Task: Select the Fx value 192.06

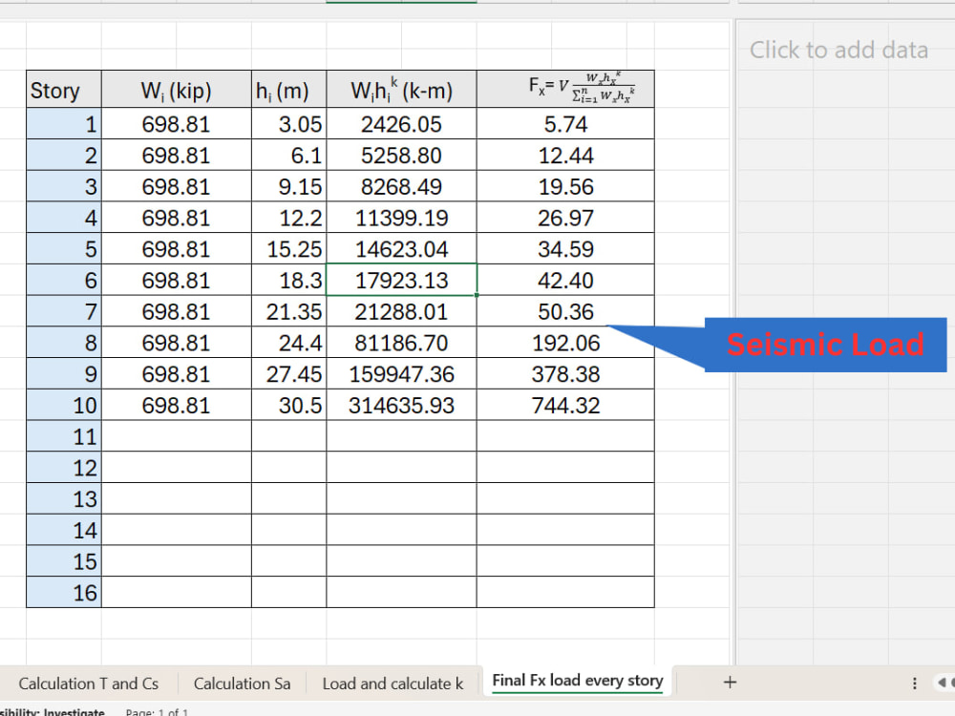Action: tap(565, 343)
